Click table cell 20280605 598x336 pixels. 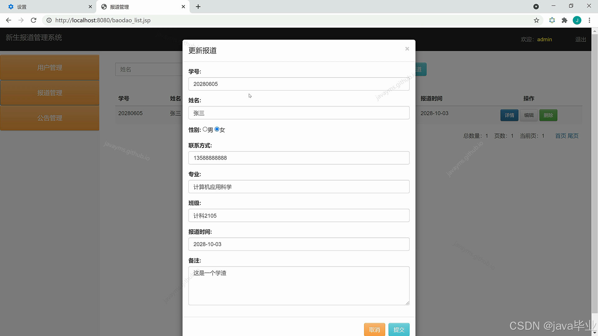[x=130, y=113]
